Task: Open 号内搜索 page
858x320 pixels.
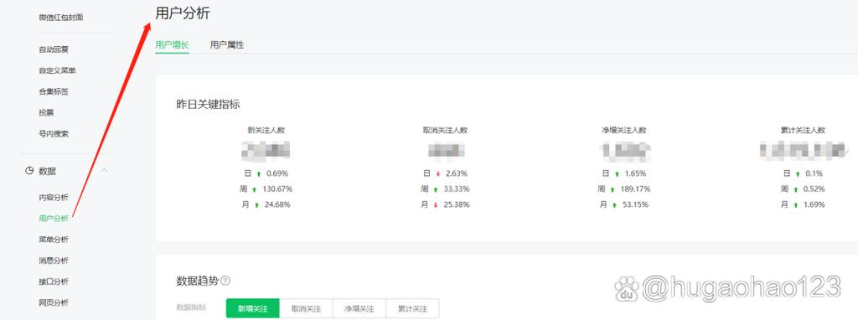Action: 54,133
